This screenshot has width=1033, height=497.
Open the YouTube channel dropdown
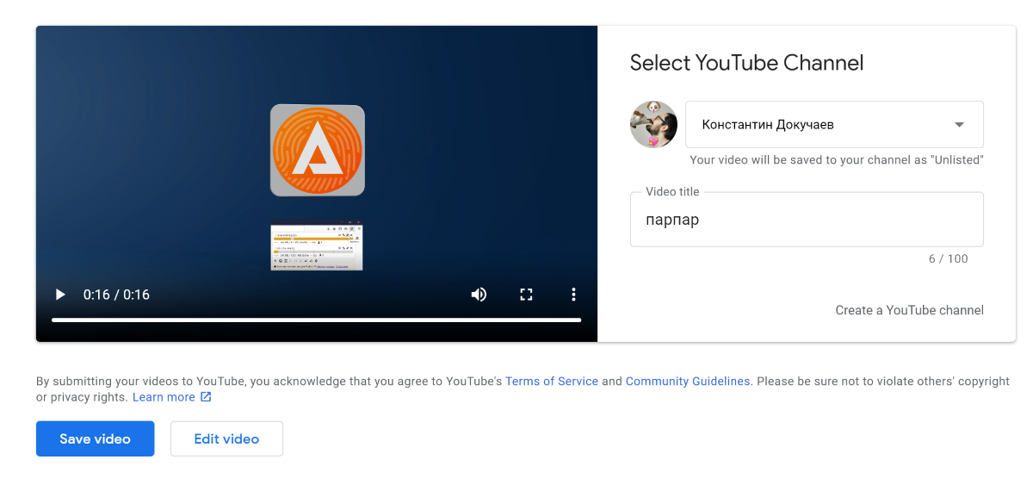(x=834, y=124)
